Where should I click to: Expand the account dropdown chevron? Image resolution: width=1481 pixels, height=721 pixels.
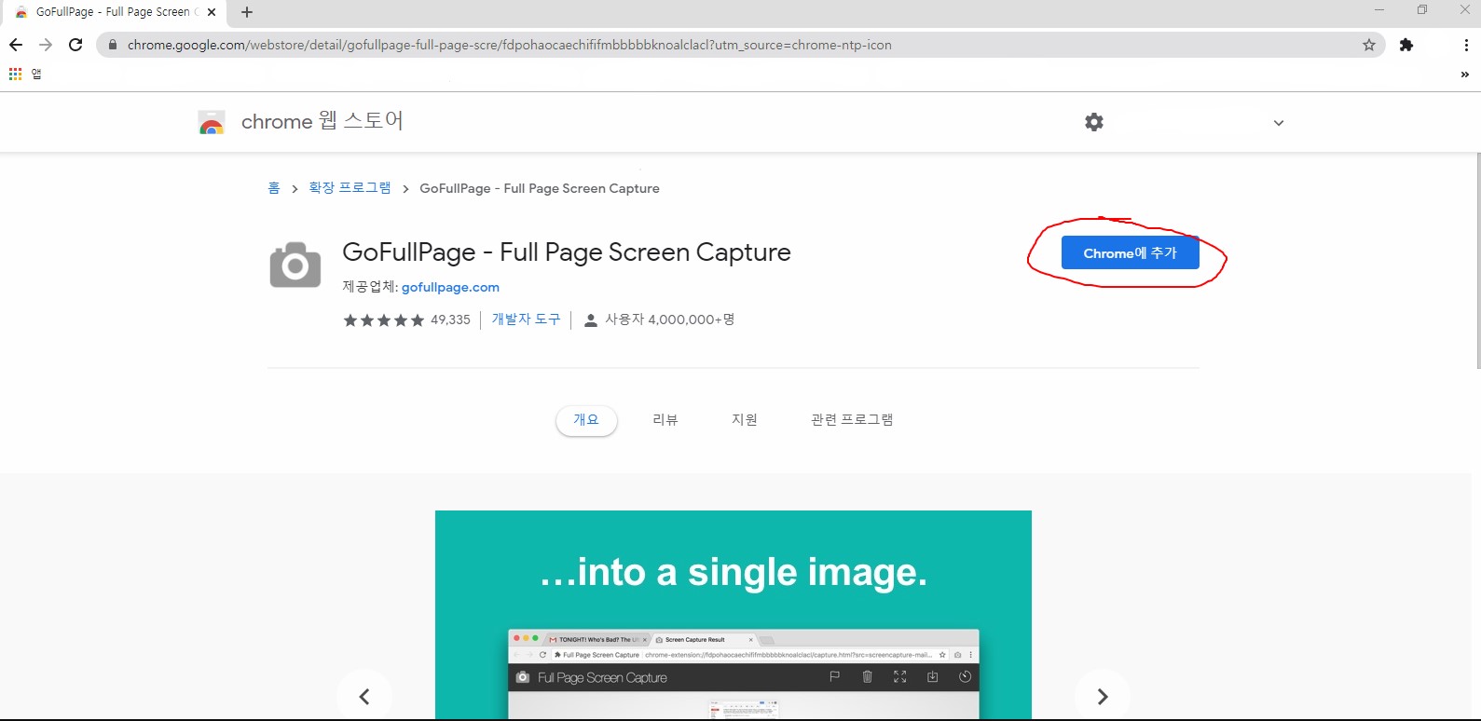1279,123
